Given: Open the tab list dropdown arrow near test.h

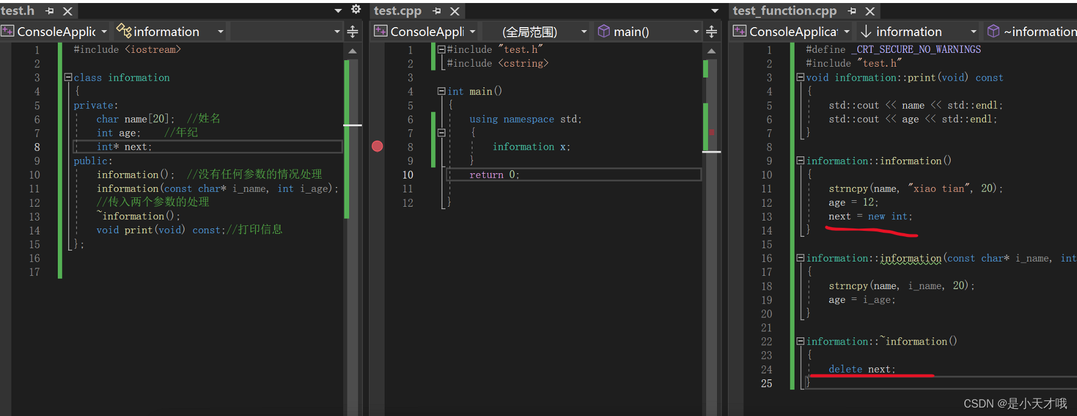Looking at the screenshot, I should point(338,11).
